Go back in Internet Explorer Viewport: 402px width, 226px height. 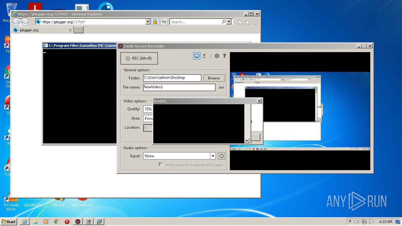(16, 22)
